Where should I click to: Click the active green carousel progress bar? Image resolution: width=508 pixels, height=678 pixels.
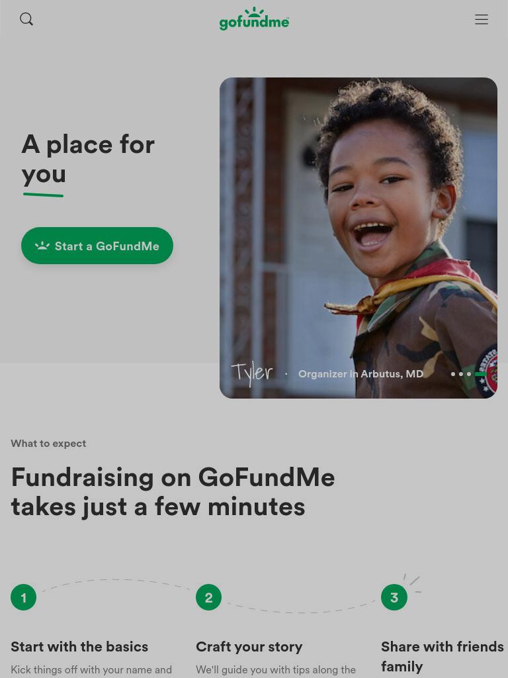point(480,374)
